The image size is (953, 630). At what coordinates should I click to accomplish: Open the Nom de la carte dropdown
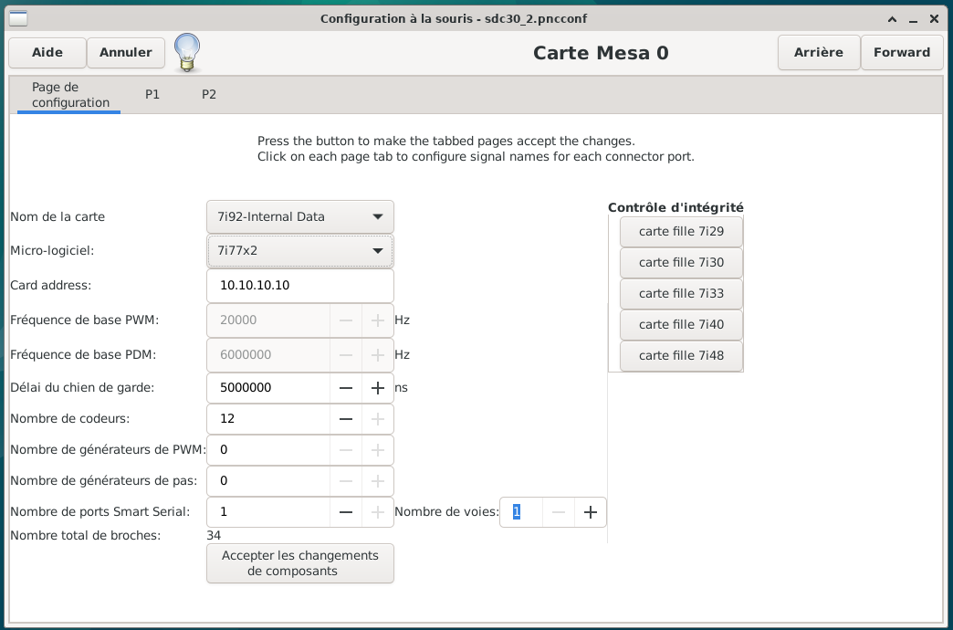[300, 217]
